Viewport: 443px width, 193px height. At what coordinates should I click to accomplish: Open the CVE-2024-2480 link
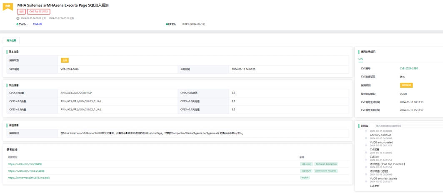tap(409, 68)
